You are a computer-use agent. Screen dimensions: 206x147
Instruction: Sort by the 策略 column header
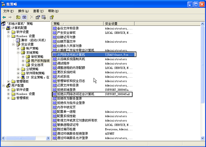[x=78, y=24]
